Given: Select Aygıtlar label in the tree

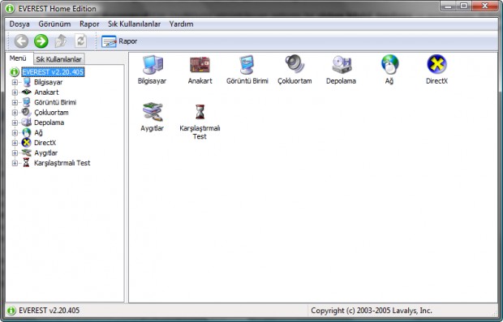Looking at the screenshot, I should [46, 152].
